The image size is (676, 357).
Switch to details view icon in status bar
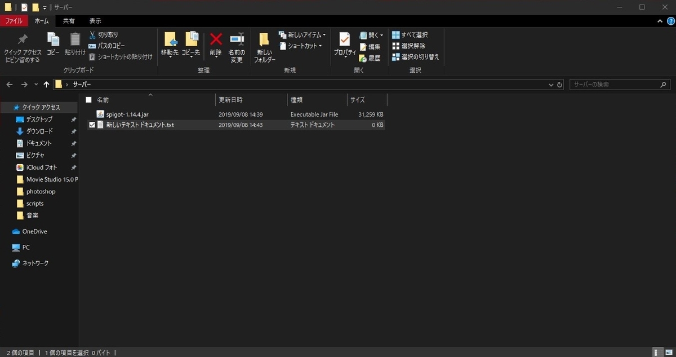click(657, 352)
